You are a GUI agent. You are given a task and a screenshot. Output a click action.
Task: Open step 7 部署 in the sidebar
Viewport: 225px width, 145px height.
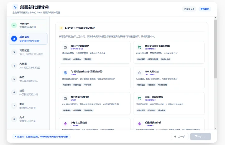(x=28, y=106)
